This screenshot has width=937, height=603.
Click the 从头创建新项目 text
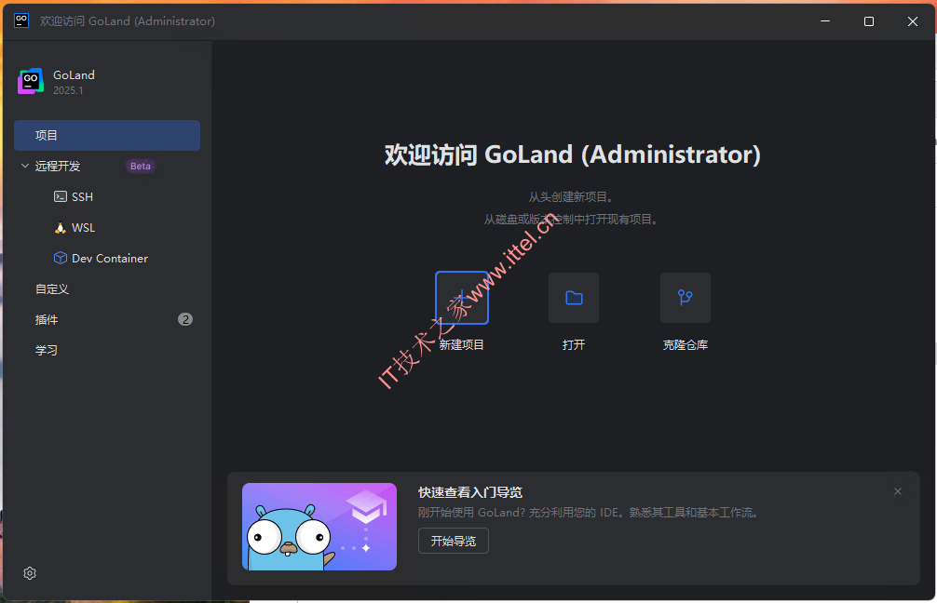[571, 196]
